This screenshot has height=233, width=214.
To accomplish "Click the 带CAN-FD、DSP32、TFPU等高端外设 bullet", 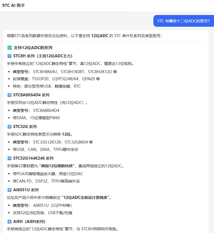I will tap(46, 181).
